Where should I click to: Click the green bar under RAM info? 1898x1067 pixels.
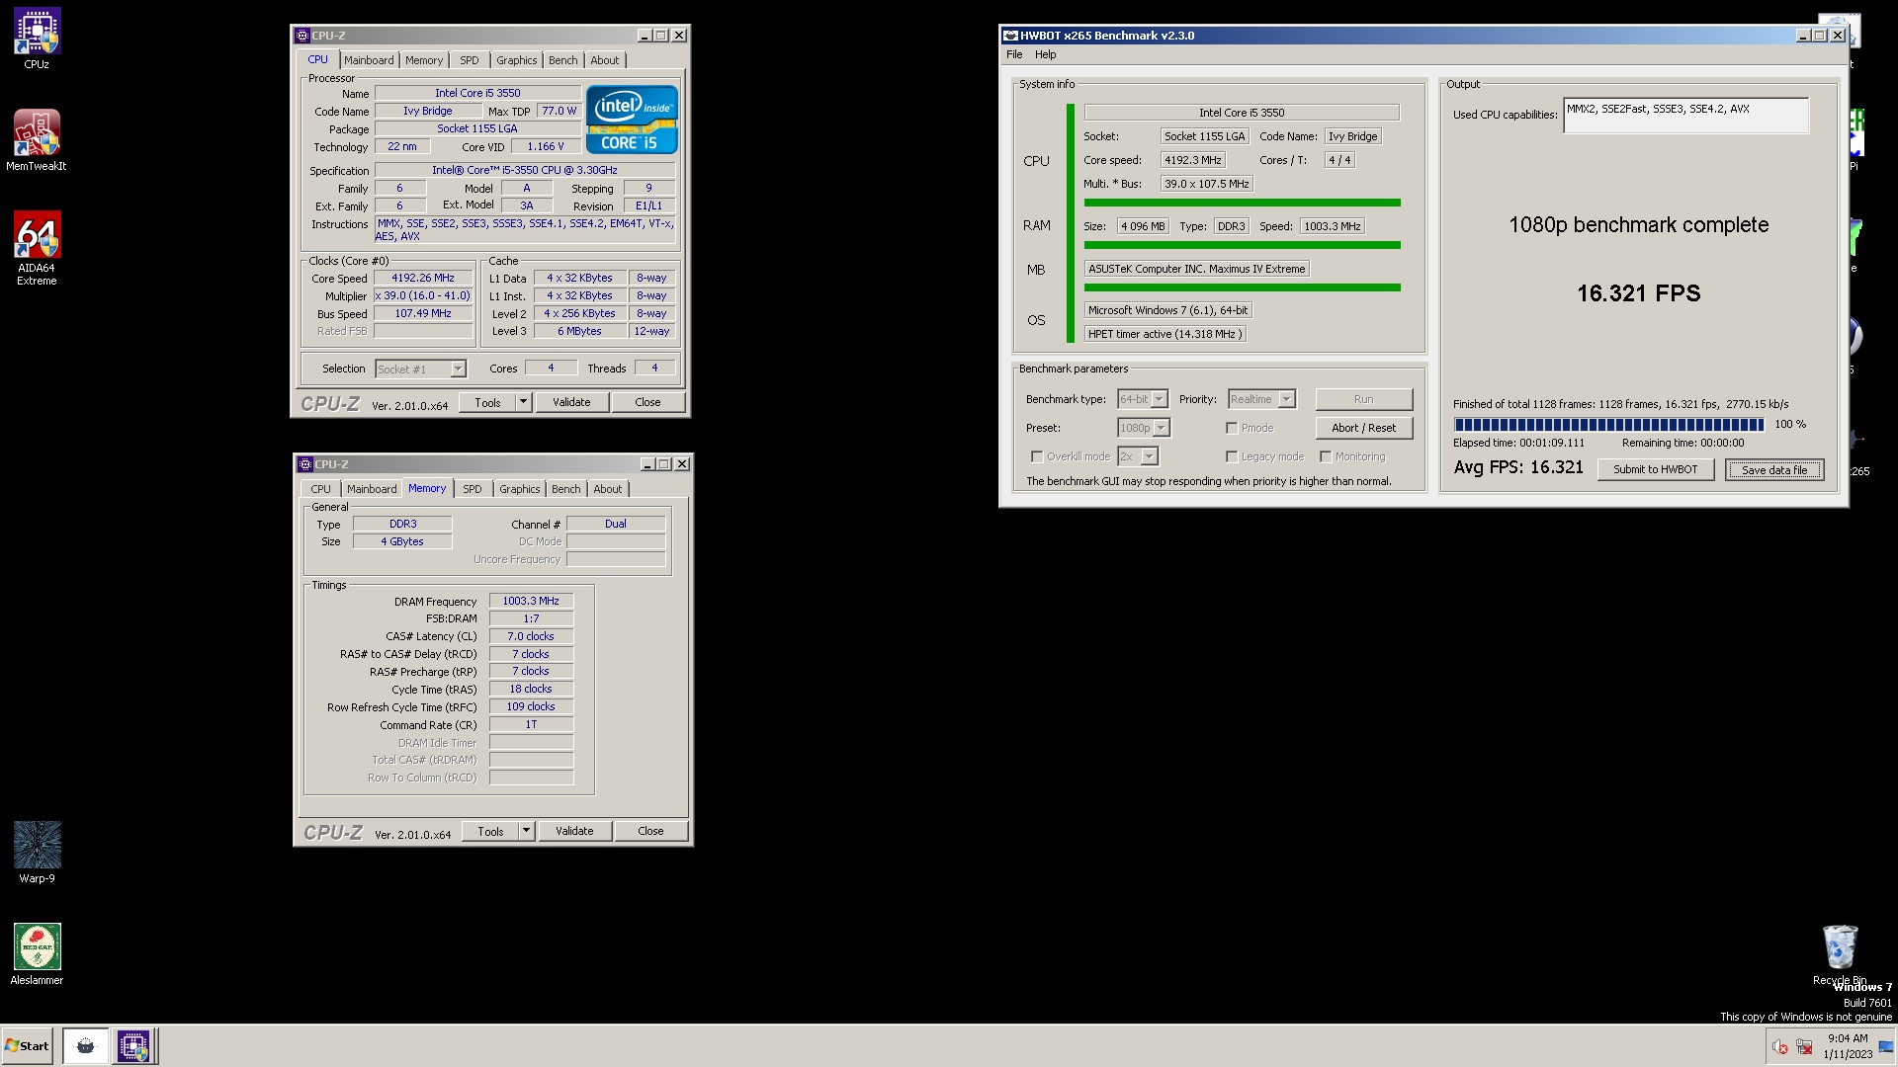click(1242, 245)
